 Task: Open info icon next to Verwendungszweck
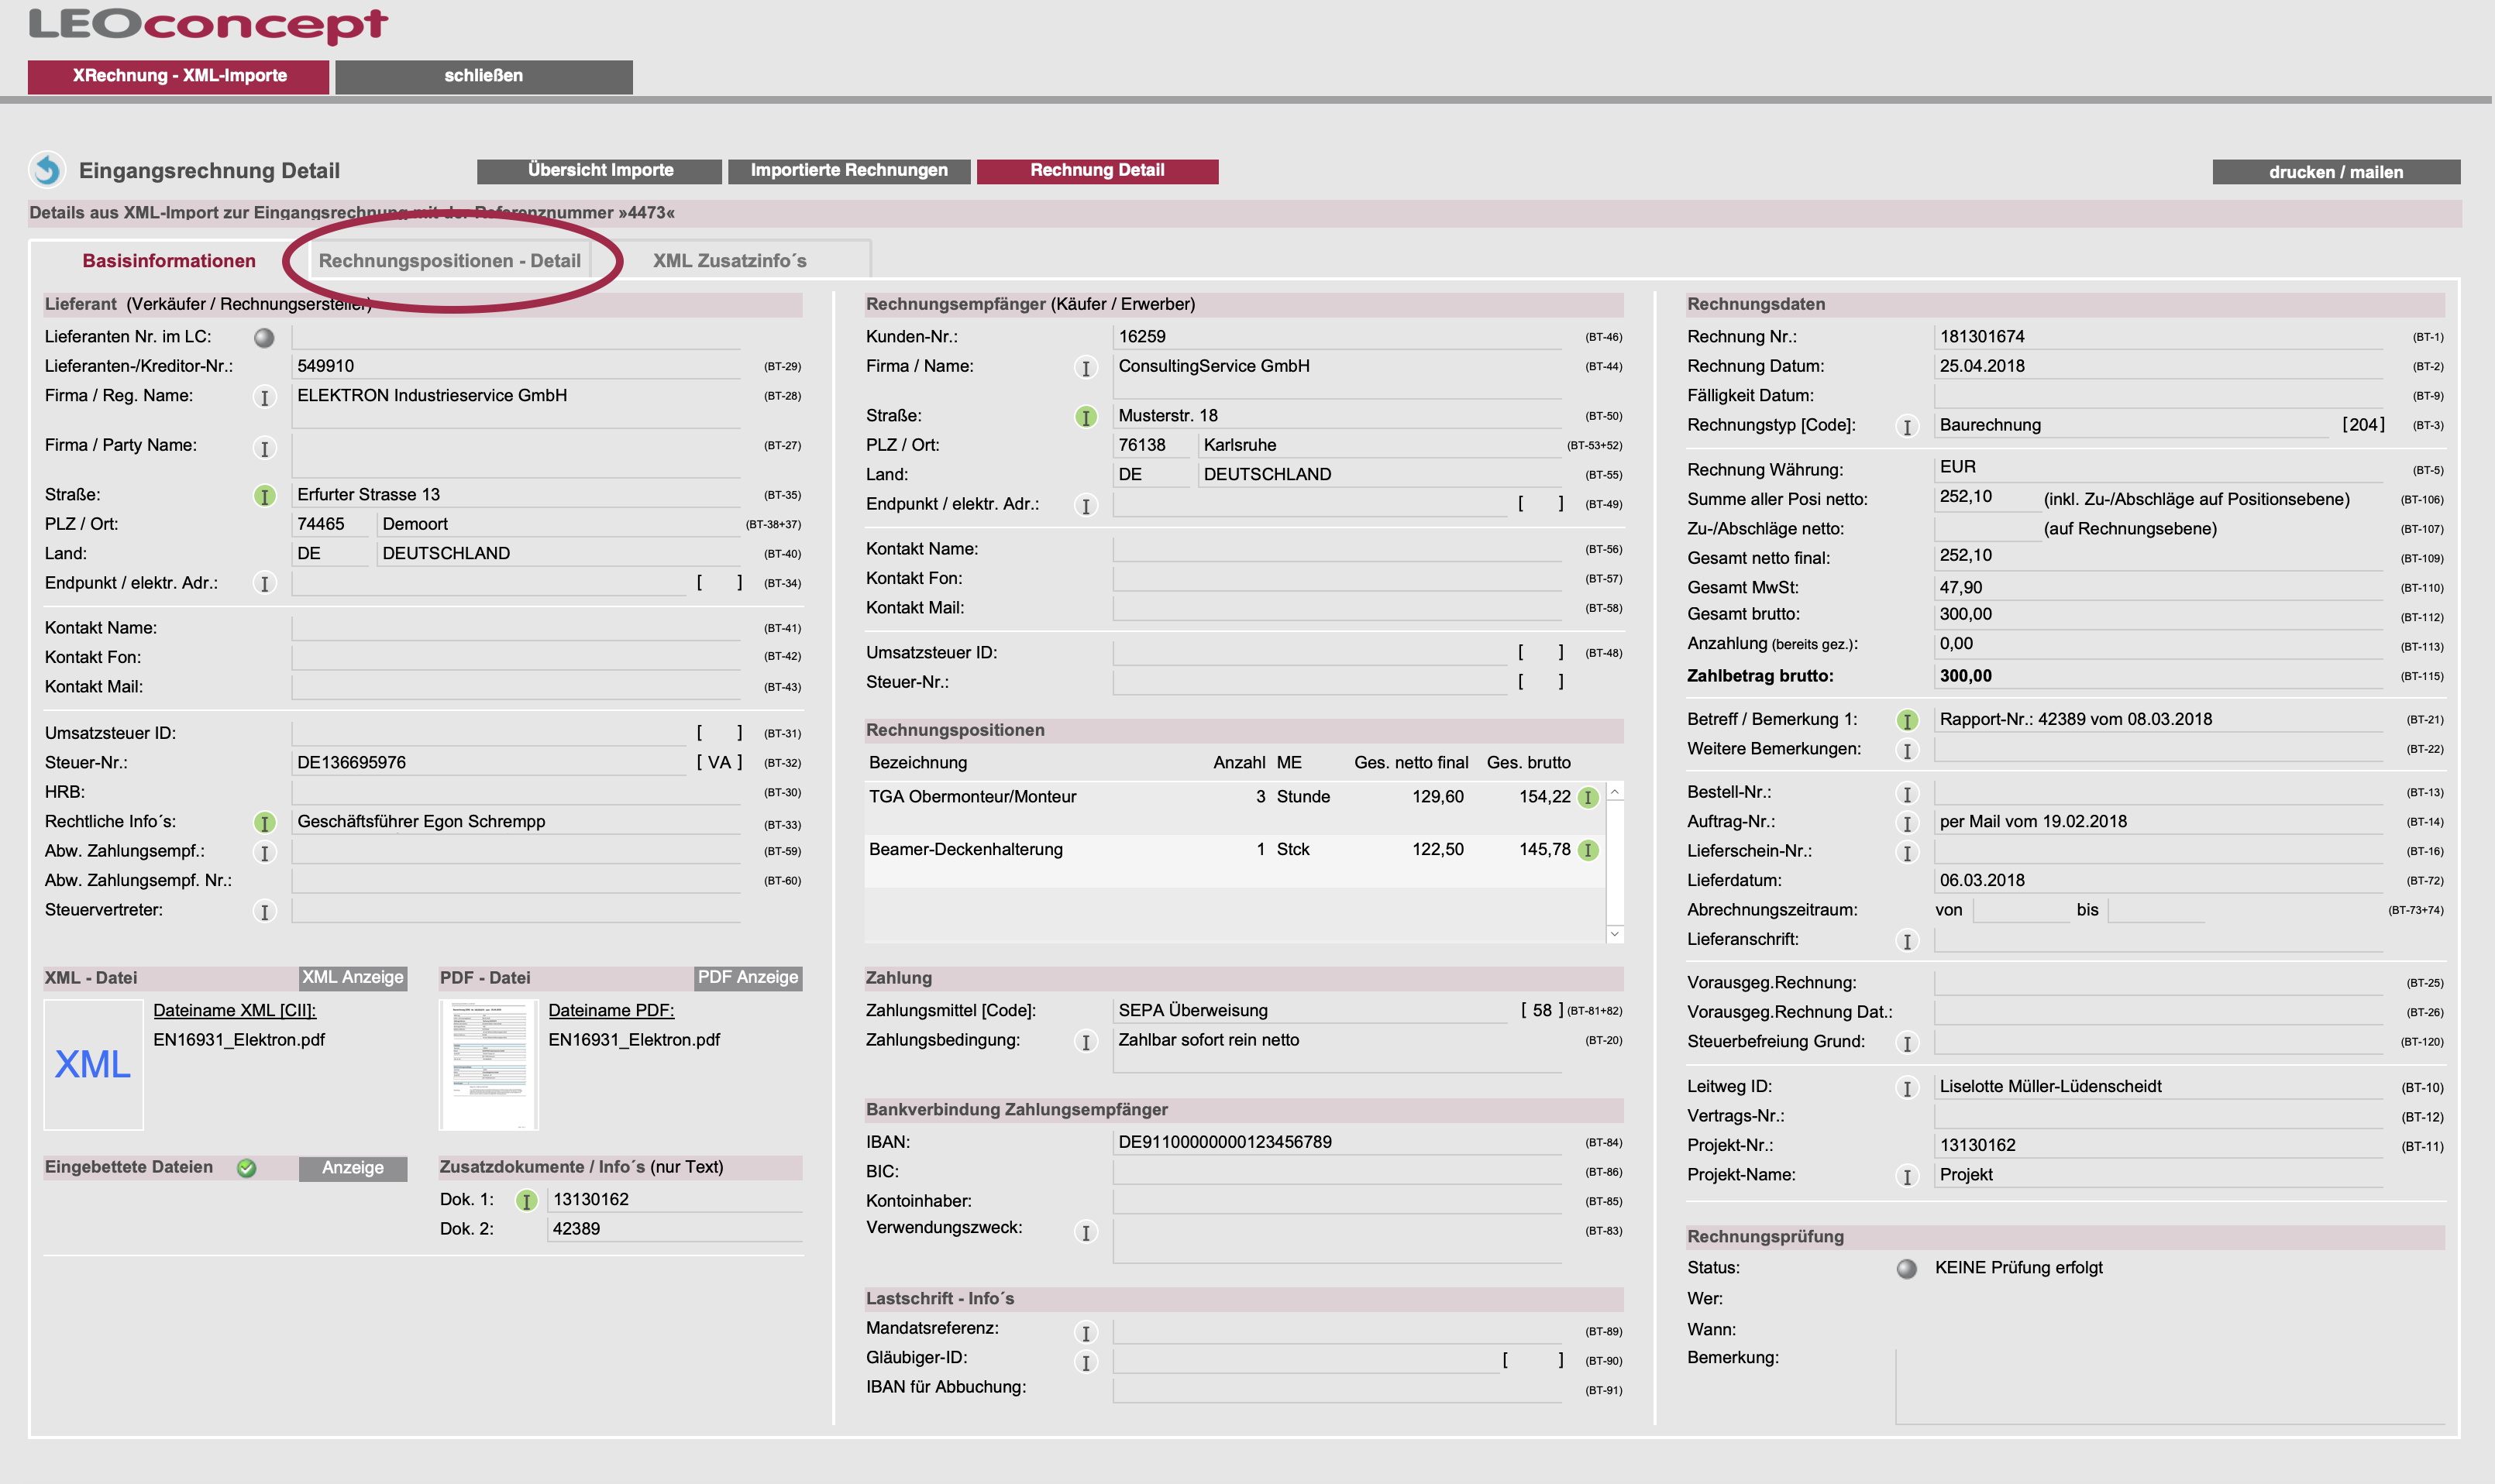coord(1086,1232)
